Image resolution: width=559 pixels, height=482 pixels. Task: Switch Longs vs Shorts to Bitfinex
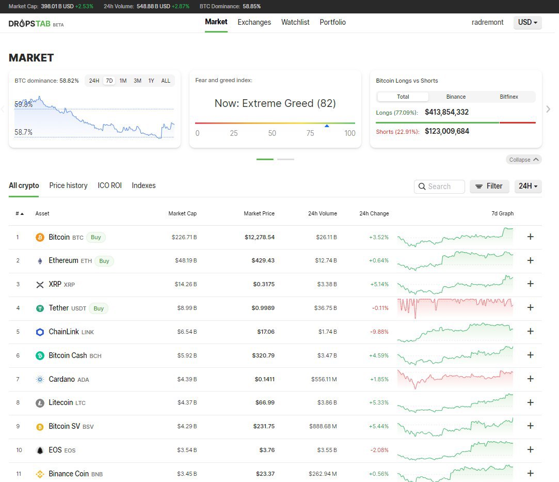509,97
